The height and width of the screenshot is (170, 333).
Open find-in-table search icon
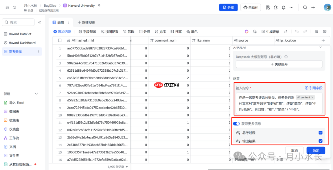pos(316,32)
